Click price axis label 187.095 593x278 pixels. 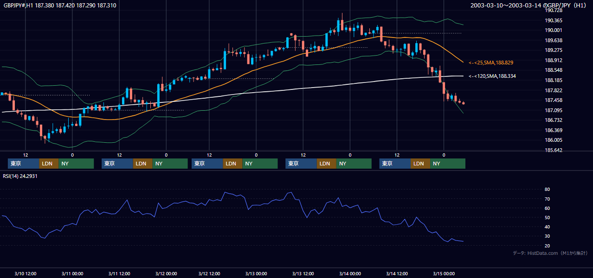coord(554,110)
